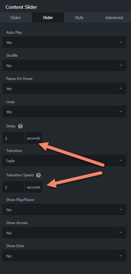Expand the Pause On Hover dropdown
This screenshot has height=274, width=131.
(x=64, y=88)
